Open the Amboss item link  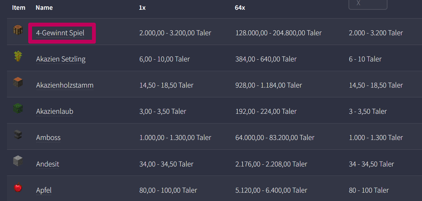48,137
